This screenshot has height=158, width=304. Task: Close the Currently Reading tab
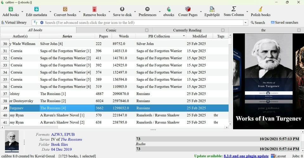coord(223,30)
